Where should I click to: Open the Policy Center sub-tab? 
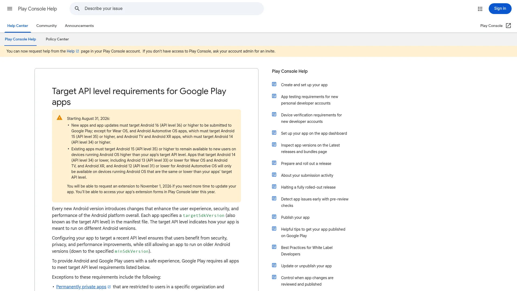pyautogui.click(x=57, y=39)
